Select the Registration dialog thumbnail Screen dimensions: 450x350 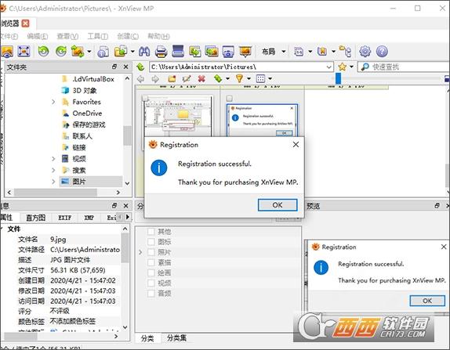pos(262,120)
